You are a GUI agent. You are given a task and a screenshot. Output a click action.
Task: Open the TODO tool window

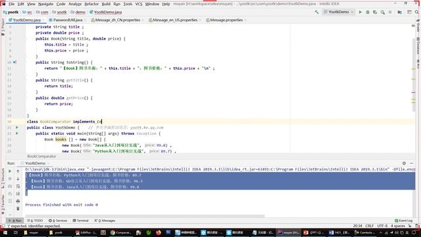pyautogui.click(x=35, y=221)
